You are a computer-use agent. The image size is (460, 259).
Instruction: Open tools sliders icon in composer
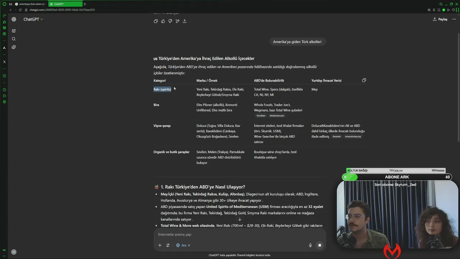click(168, 245)
